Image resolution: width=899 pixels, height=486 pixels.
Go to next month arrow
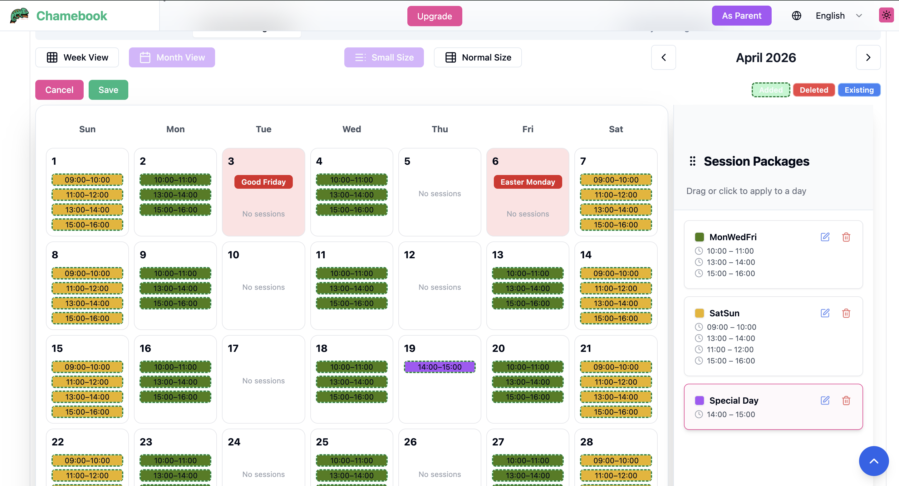point(868,57)
